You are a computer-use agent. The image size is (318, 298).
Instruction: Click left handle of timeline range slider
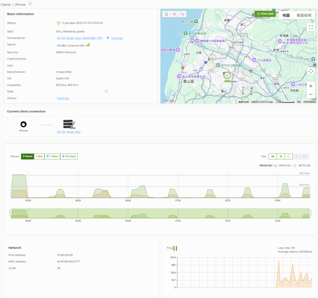[x=11, y=213]
